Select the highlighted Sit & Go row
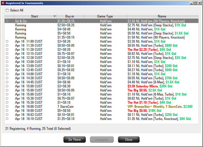 tap(101, 21)
